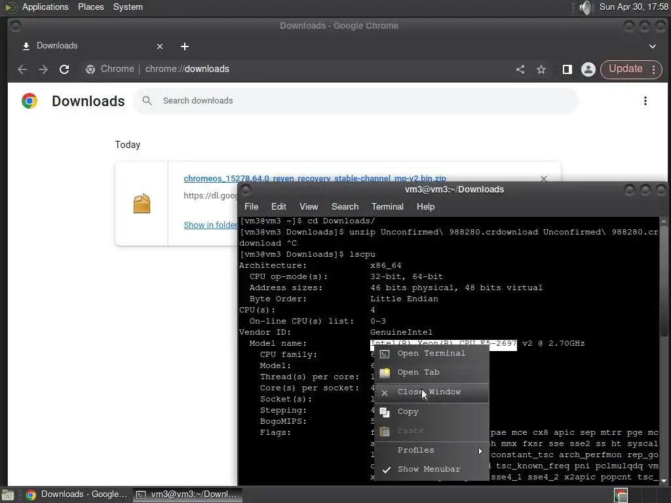Viewport: 671px width, 503px height.
Task: Remove the chromeos zip from download list
Action: click(x=544, y=178)
